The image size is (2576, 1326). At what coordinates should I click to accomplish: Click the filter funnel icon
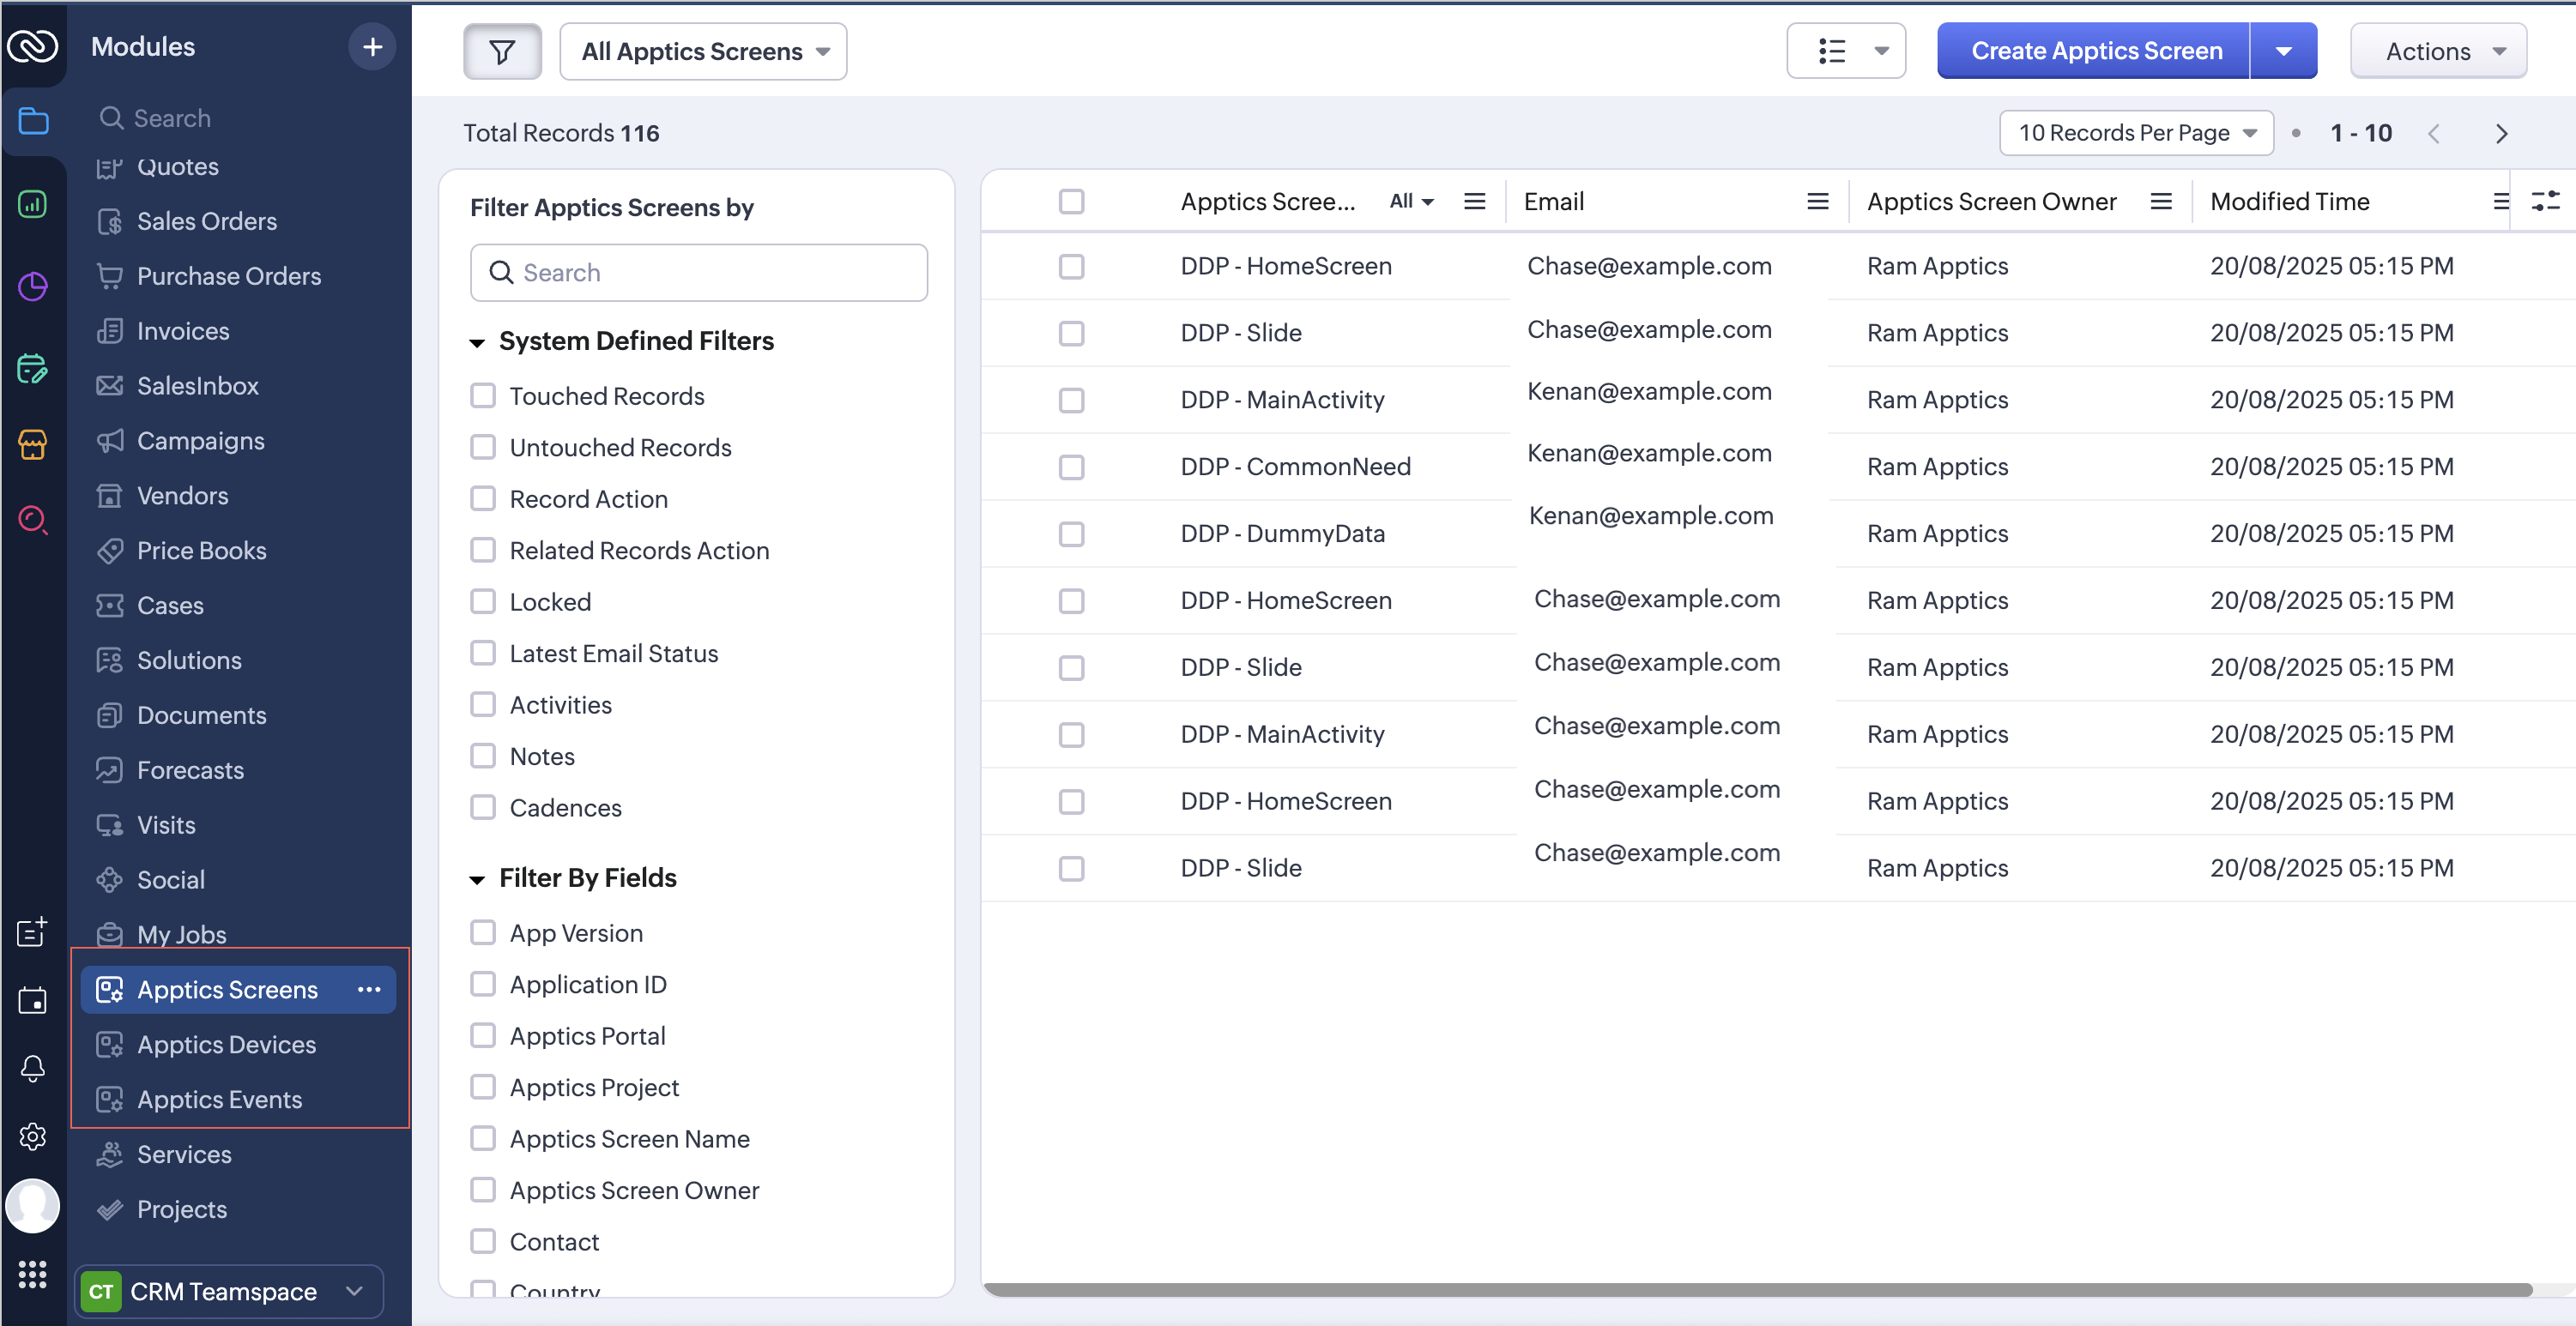pyautogui.click(x=502, y=51)
